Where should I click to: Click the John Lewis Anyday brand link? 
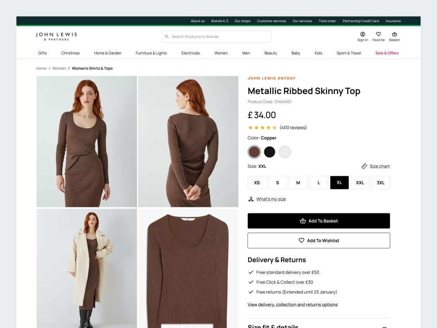click(x=271, y=78)
